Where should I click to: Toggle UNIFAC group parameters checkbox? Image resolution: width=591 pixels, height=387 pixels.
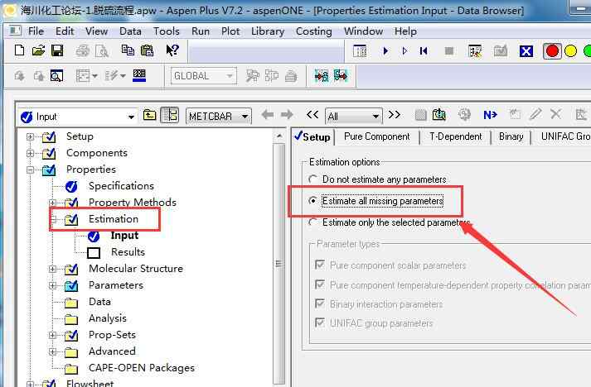(320, 322)
